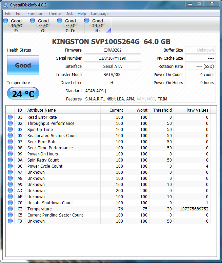Click the Threshold column header
The width and height of the screenshot is (222, 263).
pyautogui.click(x=162, y=110)
